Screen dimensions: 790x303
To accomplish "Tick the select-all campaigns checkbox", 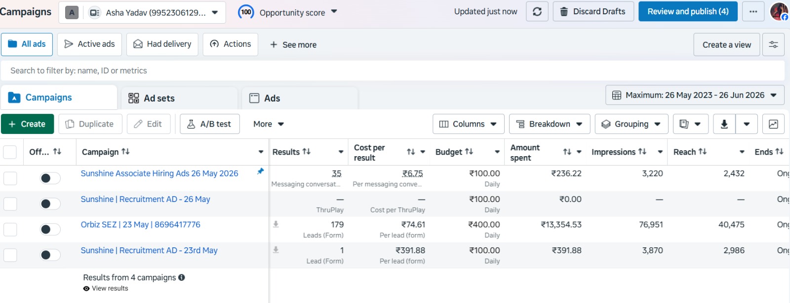I will pyautogui.click(x=10, y=152).
